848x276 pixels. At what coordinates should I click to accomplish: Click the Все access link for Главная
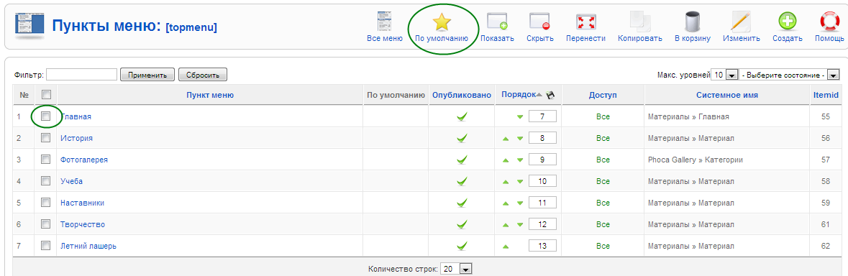(x=603, y=116)
